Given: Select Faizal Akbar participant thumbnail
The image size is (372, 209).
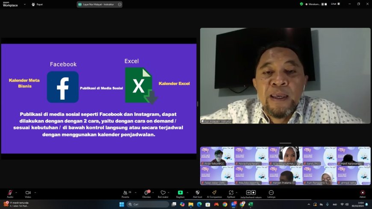Looking at the screenshot, I should tap(217, 175).
